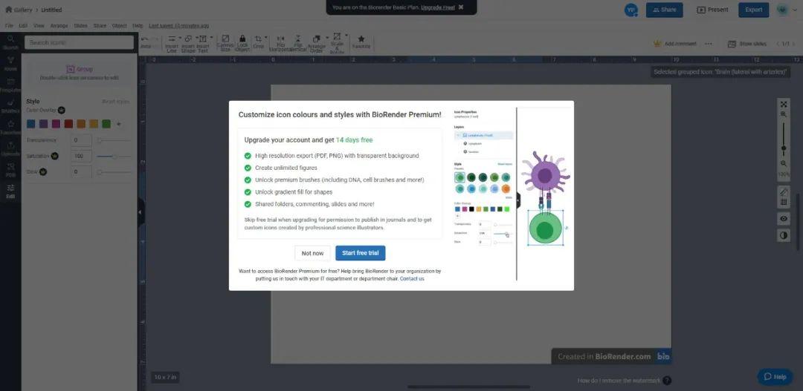Open the Favorites sidebar panel

coord(10,128)
